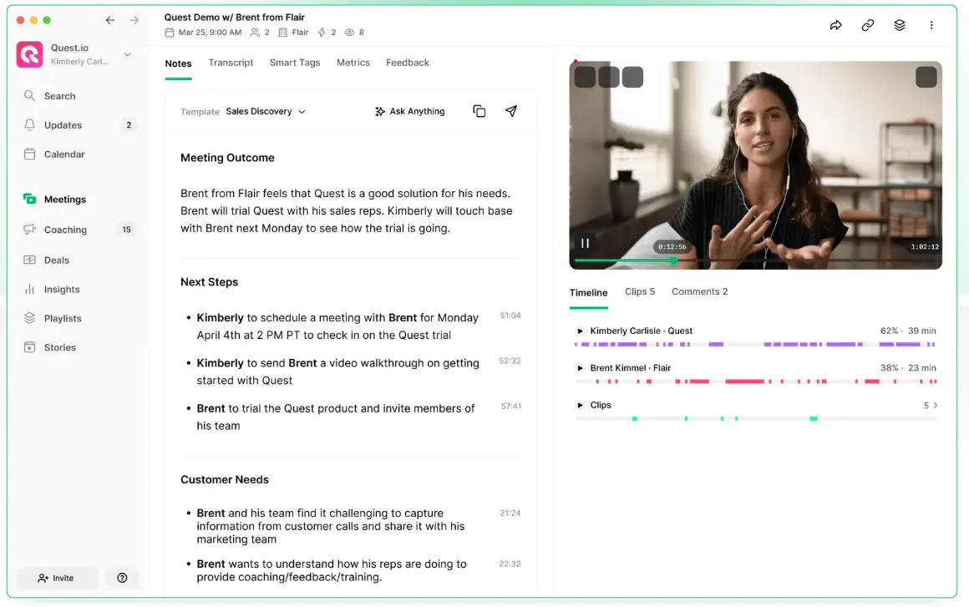Click the first dark button on video
The width and height of the screenshot is (969, 607).
[586, 77]
